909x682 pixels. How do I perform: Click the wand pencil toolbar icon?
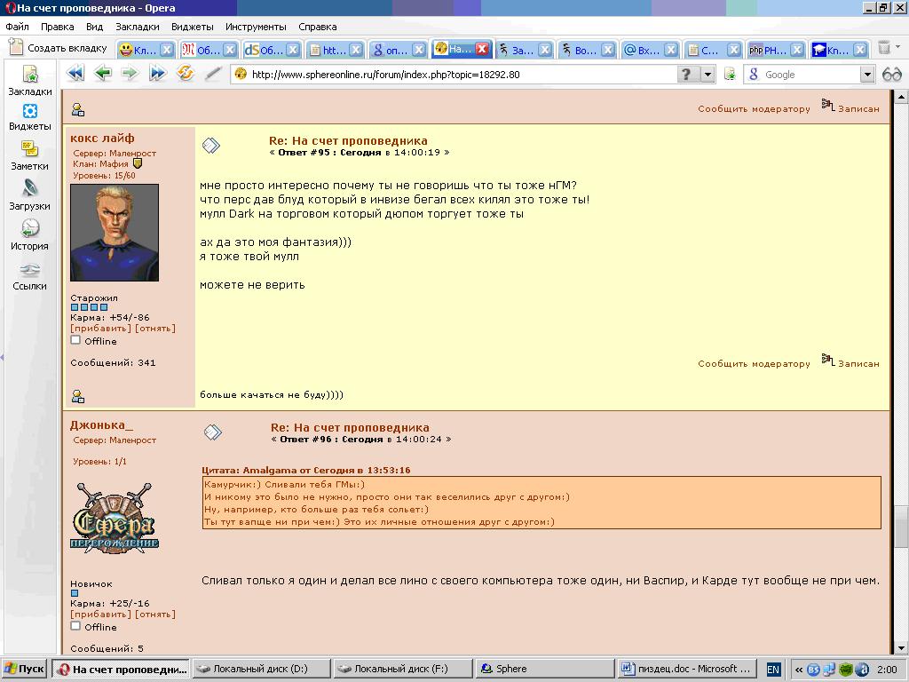coord(213,74)
